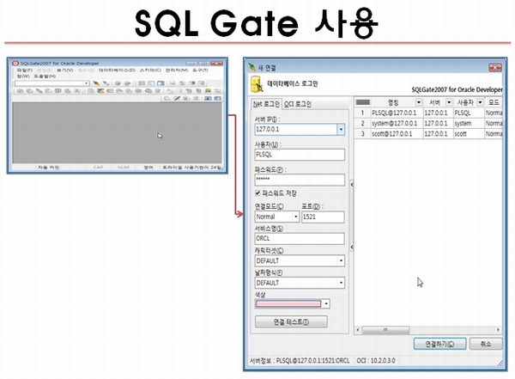
Task: Click the database cylinder login icon in dialog header
Action: click(x=257, y=84)
